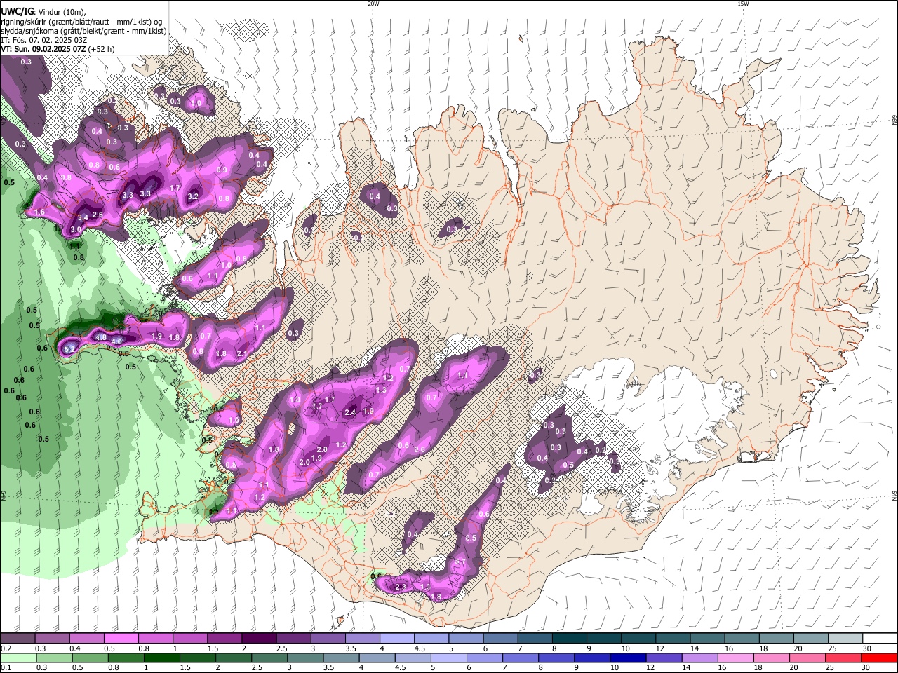Click the "2.6" snowfall value on map

click(98, 215)
